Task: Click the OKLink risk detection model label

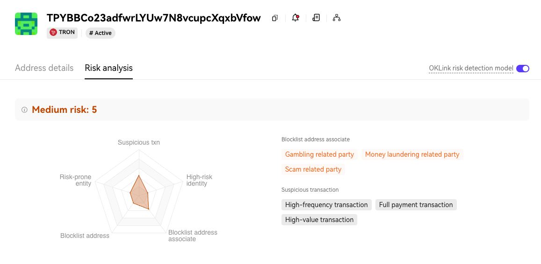Action: click(471, 69)
